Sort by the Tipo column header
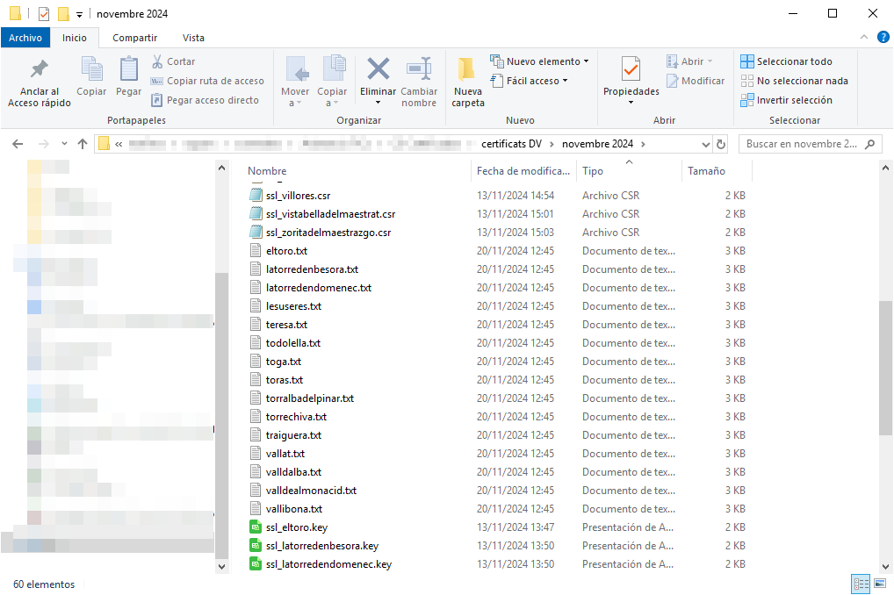This screenshot has height=595, width=894. (x=593, y=171)
